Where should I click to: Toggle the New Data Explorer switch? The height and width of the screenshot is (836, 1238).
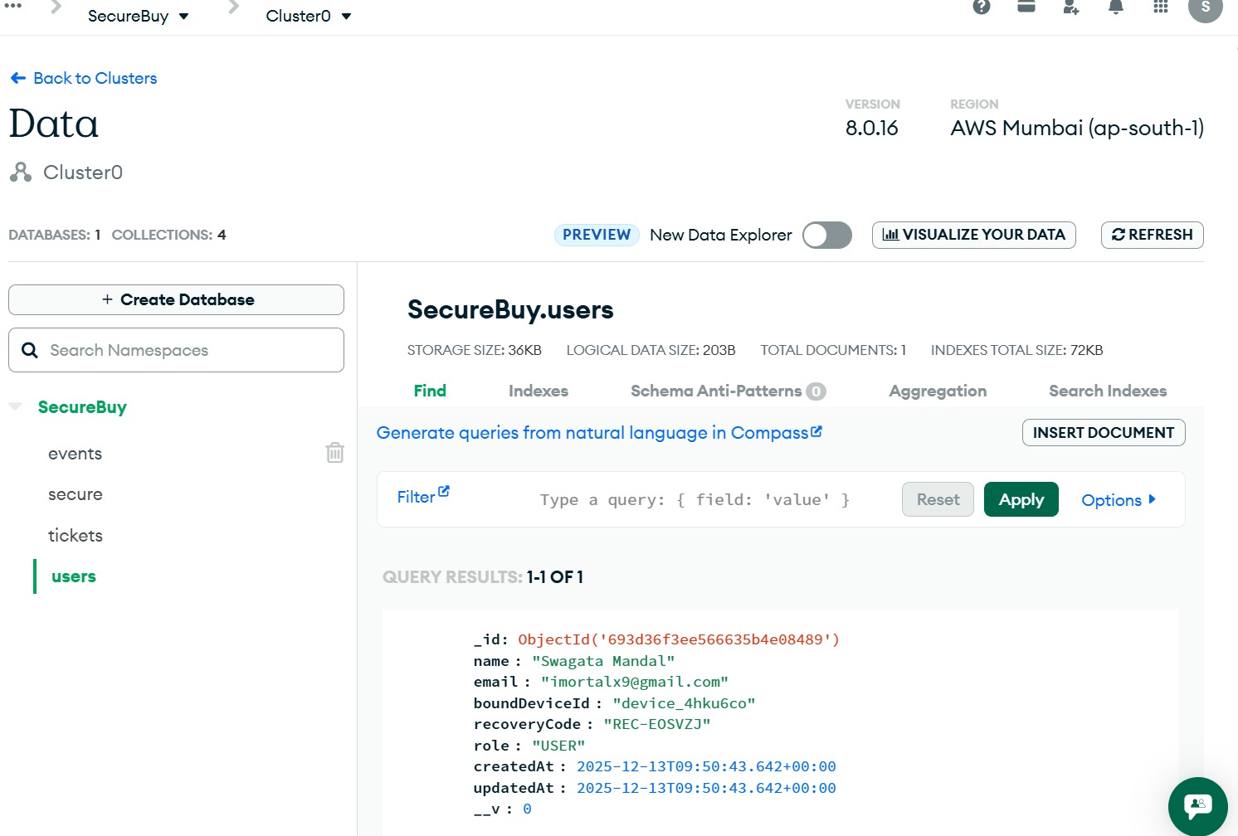pos(827,235)
